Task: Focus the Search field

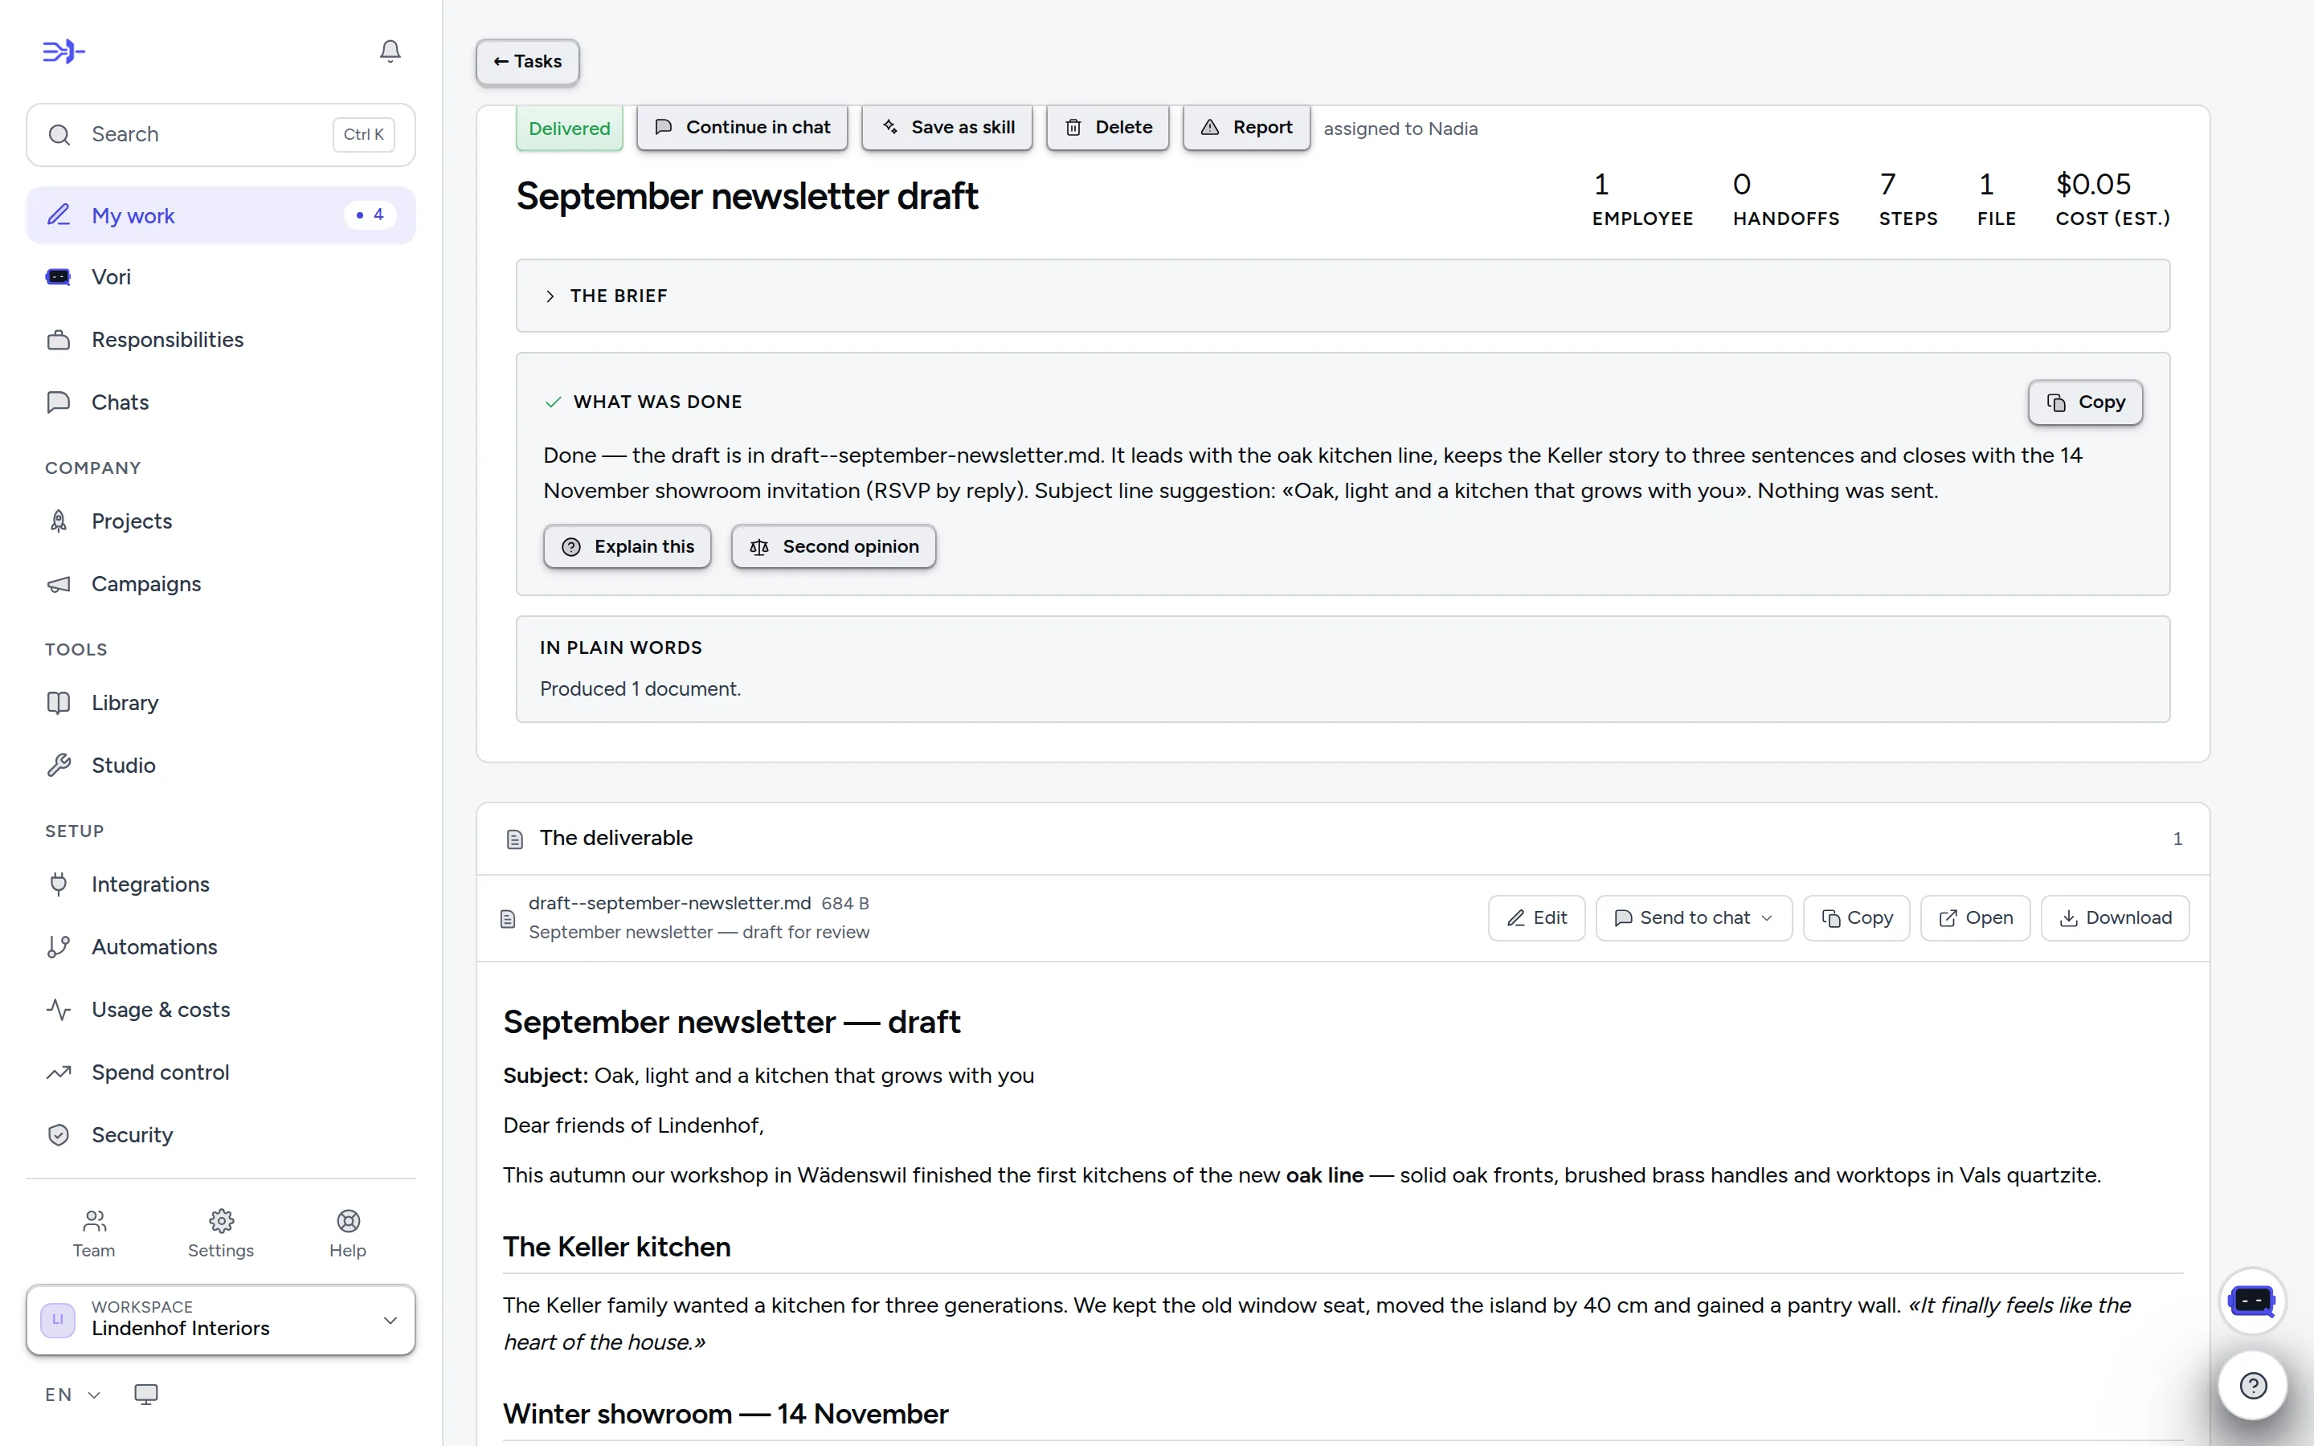Action: [x=221, y=135]
